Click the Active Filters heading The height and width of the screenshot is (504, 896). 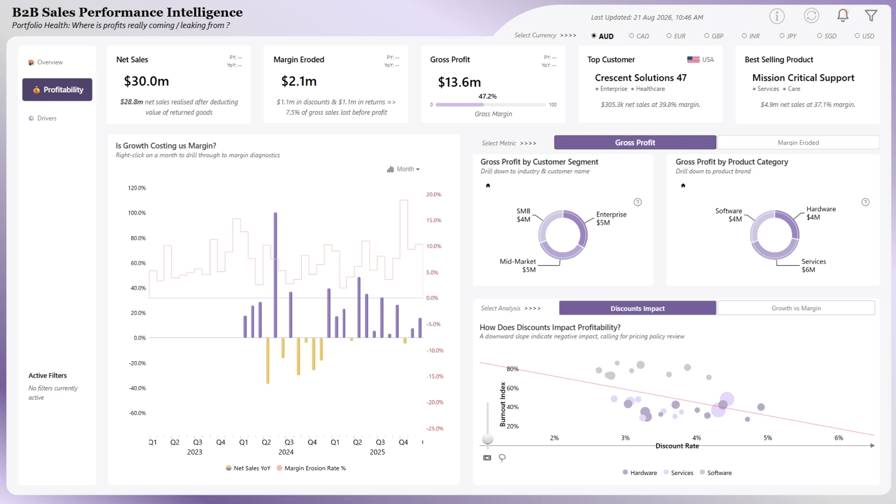[48, 376]
